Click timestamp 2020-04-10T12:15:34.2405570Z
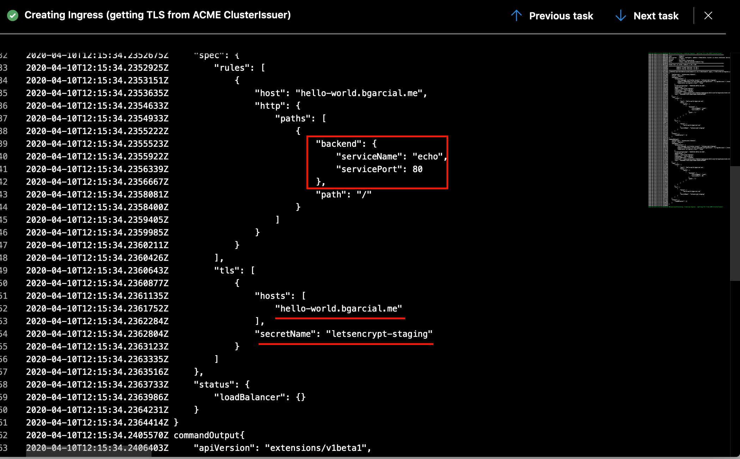 click(x=97, y=435)
